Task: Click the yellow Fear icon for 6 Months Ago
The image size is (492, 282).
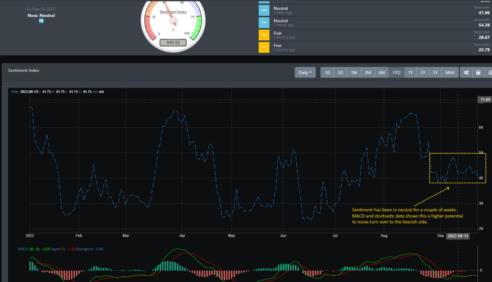Action: click(264, 48)
